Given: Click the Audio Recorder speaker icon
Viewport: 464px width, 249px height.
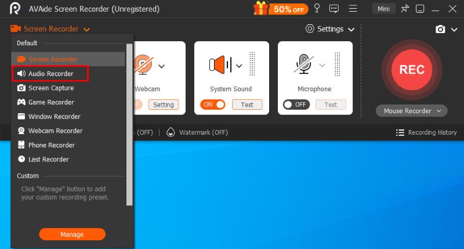Looking at the screenshot, I should point(21,74).
